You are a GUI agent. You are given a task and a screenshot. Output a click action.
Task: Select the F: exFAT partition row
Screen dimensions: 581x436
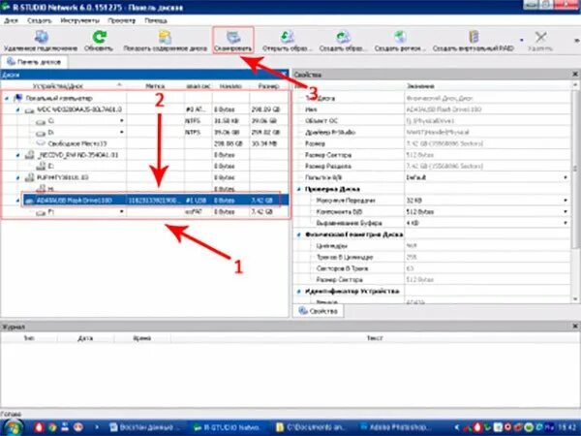145,212
